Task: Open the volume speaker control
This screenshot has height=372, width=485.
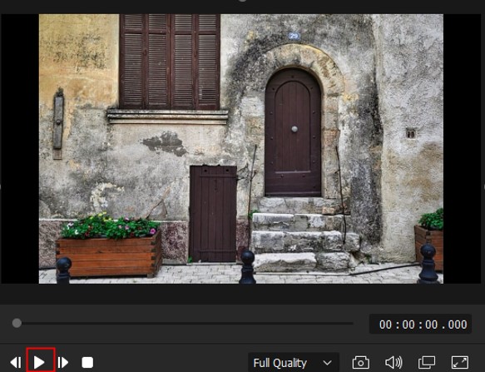Action: point(393,362)
